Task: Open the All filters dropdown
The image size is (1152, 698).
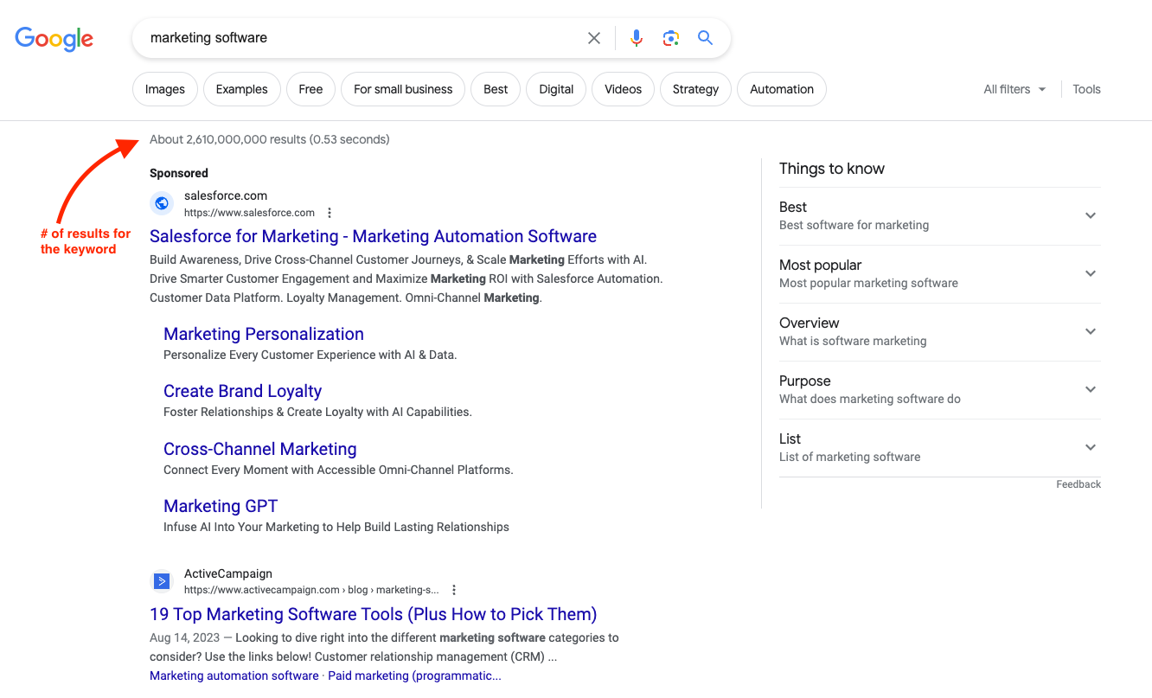Action: (x=1014, y=89)
